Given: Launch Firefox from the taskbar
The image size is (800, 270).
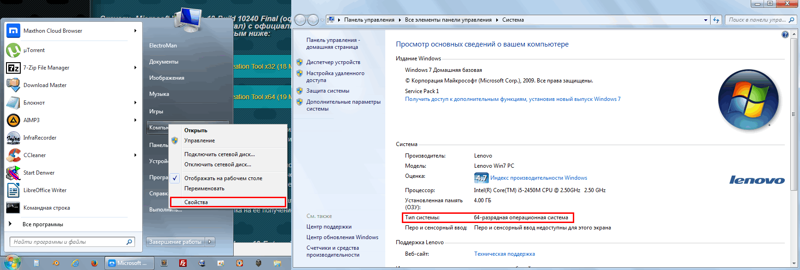Looking at the screenshot, I should [94, 263].
